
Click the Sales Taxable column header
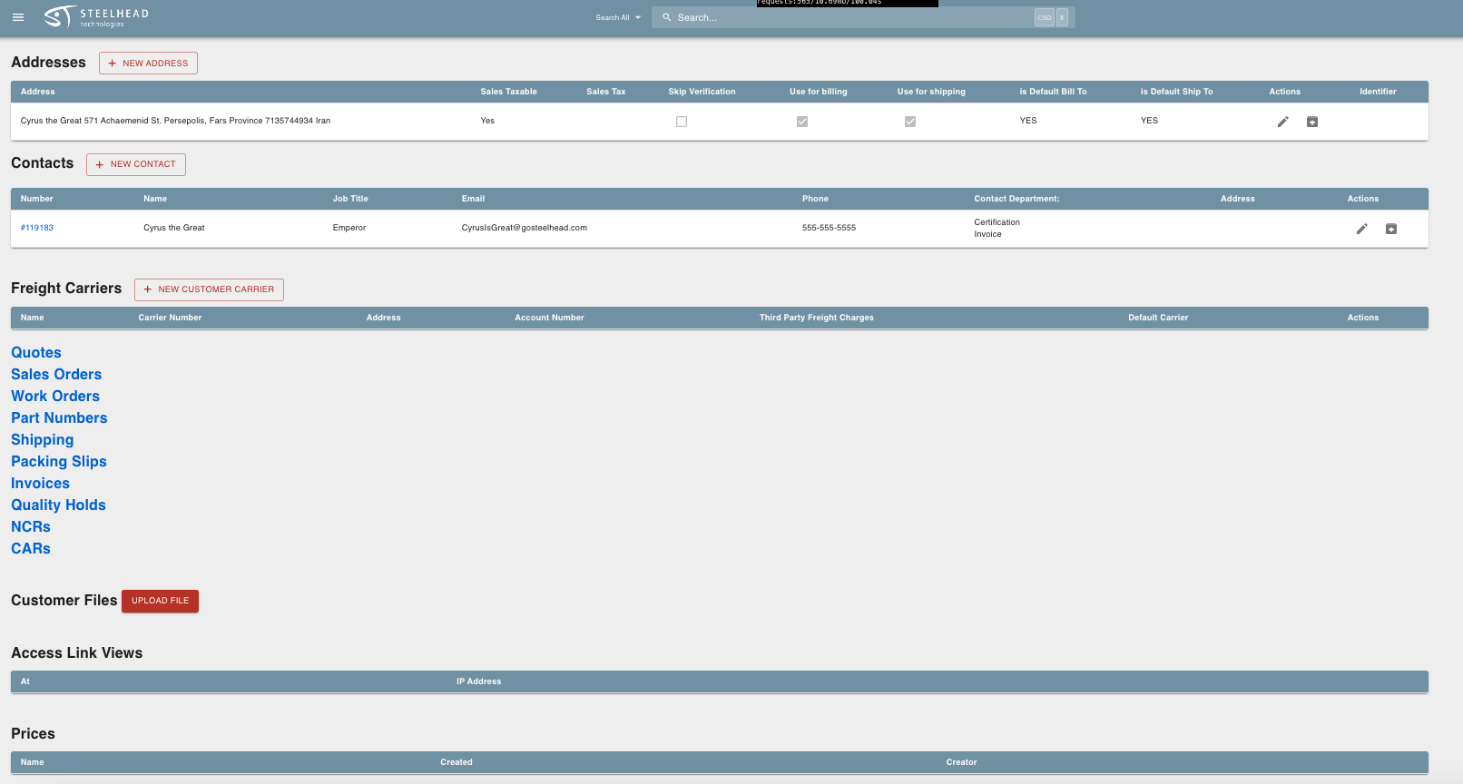(x=508, y=92)
